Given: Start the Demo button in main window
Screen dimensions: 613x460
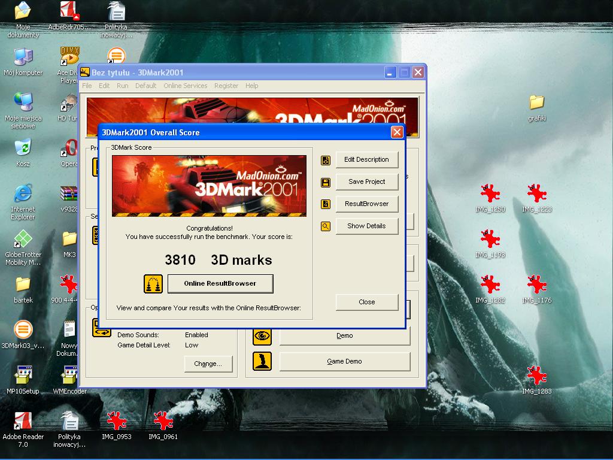Looking at the screenshot, I should pyautogui.click(x=344, y=336).
